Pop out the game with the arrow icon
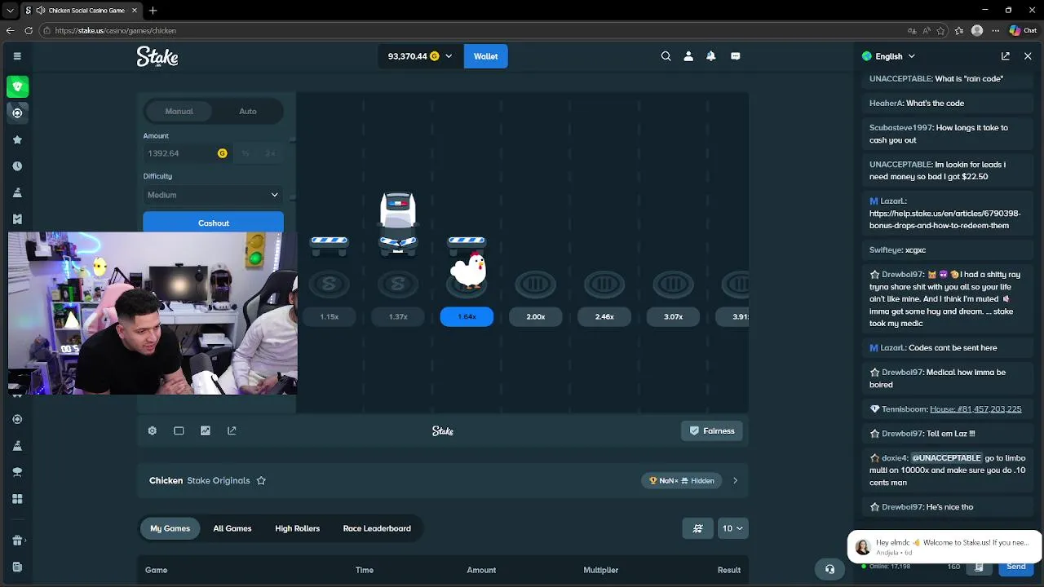The width and height of the screenshot is (1044, 587). coord(232,430)
